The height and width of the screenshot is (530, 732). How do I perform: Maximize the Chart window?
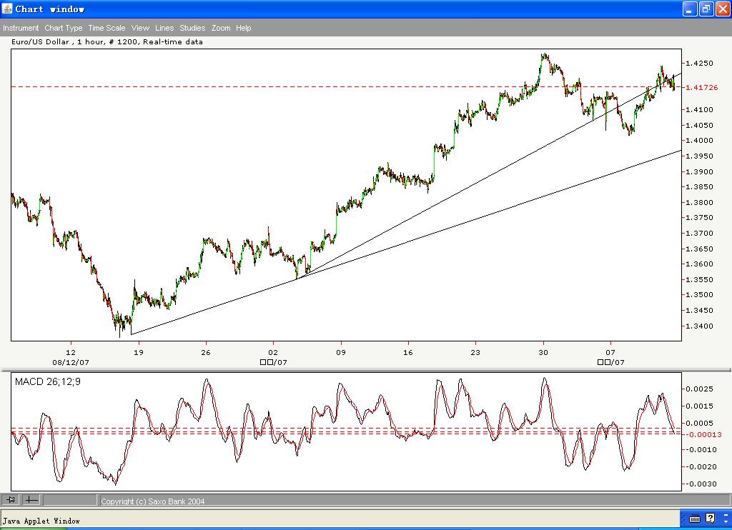(x=706, y=9)
